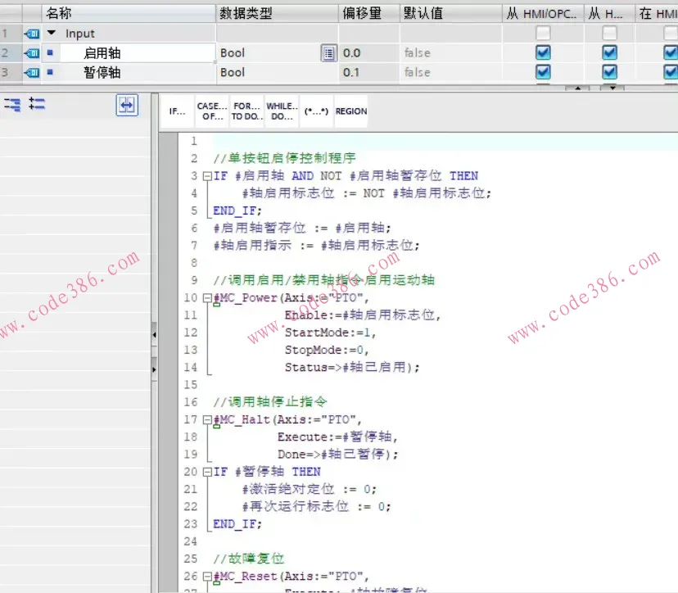
Task: Click the Input row interface icon
Action: point(32,34)
